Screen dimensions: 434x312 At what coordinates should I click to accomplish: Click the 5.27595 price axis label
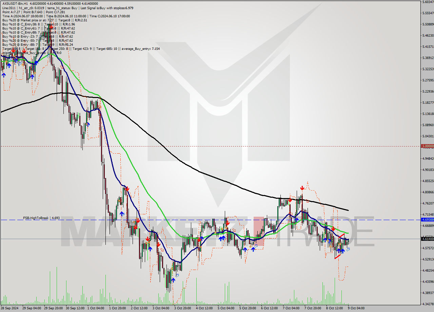[428, 80]
